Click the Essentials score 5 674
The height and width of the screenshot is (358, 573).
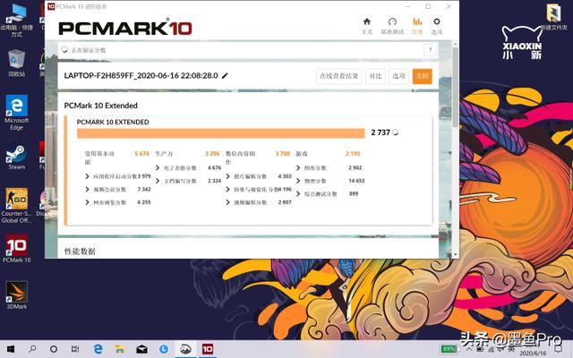click(x=141, y=153)
